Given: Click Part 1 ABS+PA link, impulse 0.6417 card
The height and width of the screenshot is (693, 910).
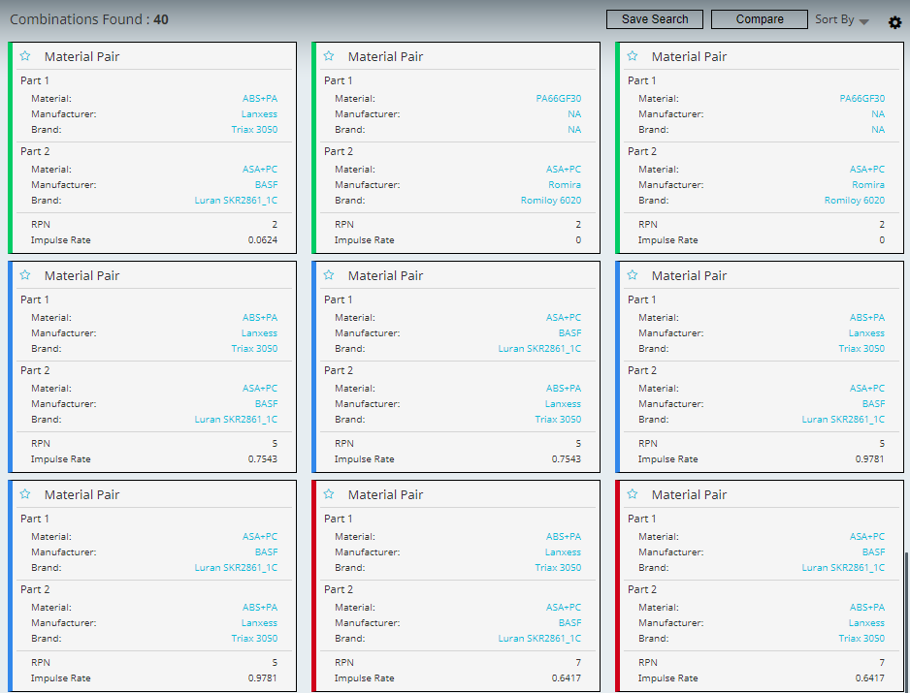Looking at the screenshot, I should point(564,537).
